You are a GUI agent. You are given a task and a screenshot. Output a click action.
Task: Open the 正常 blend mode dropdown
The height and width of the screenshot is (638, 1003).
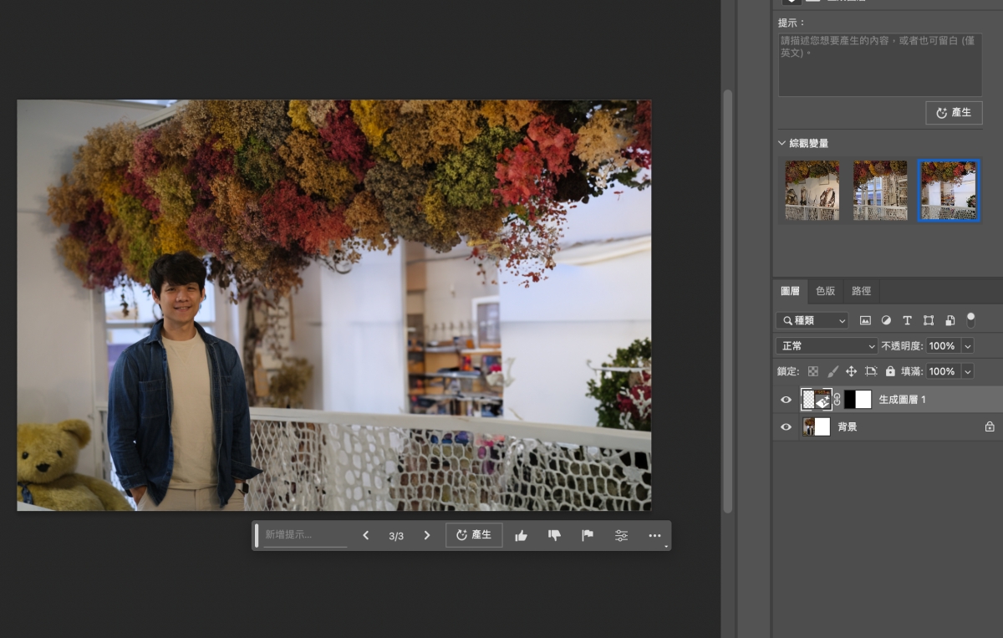pos(826,346)
